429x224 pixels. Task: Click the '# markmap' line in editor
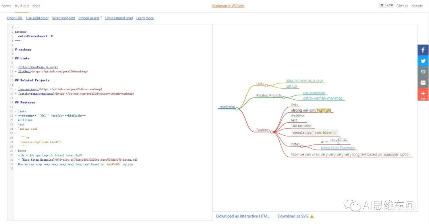pos(23,49)
